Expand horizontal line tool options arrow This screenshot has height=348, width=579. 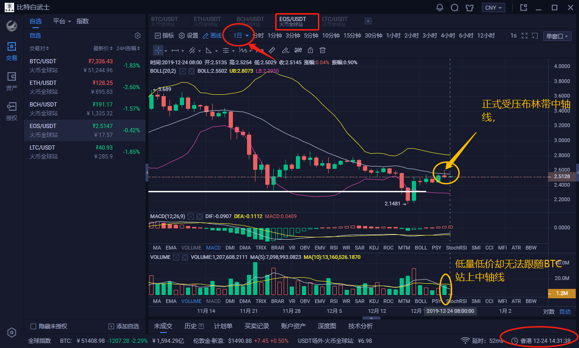coord(183,51)
